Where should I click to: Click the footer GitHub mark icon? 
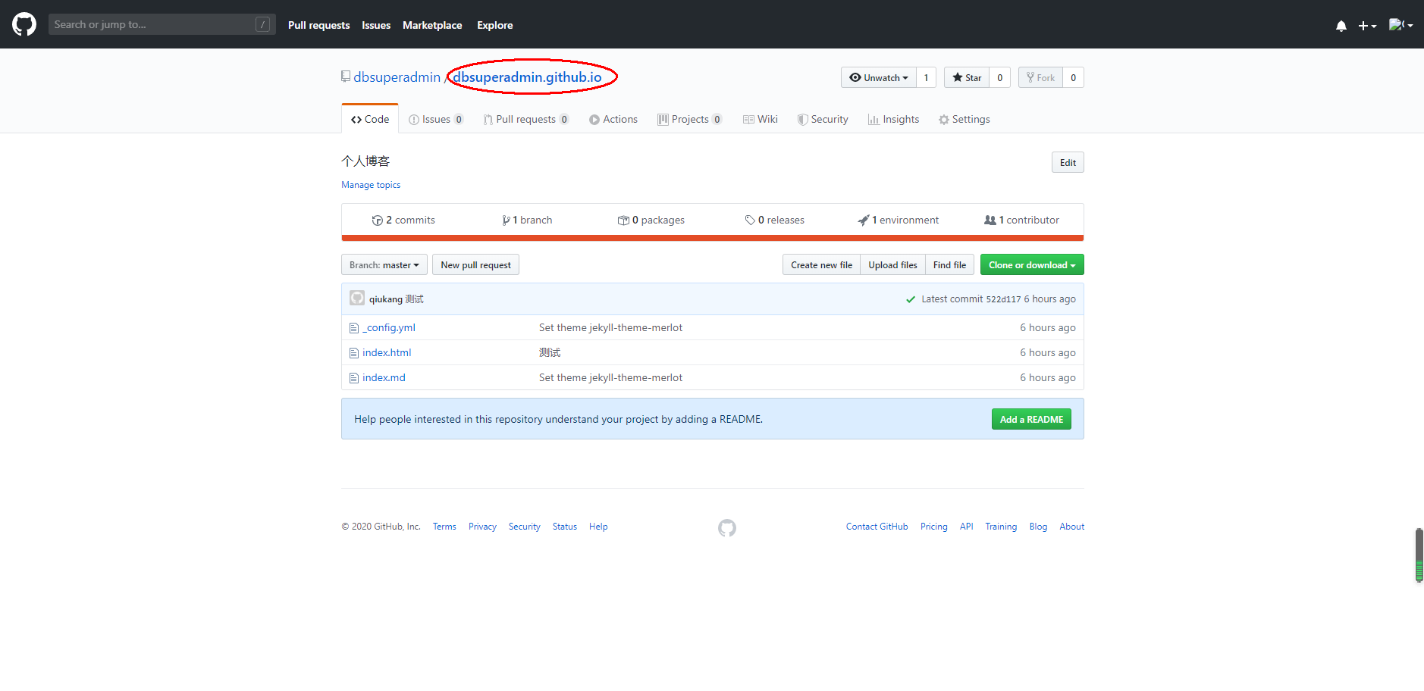pyautogui.click(x=727, y=527)
